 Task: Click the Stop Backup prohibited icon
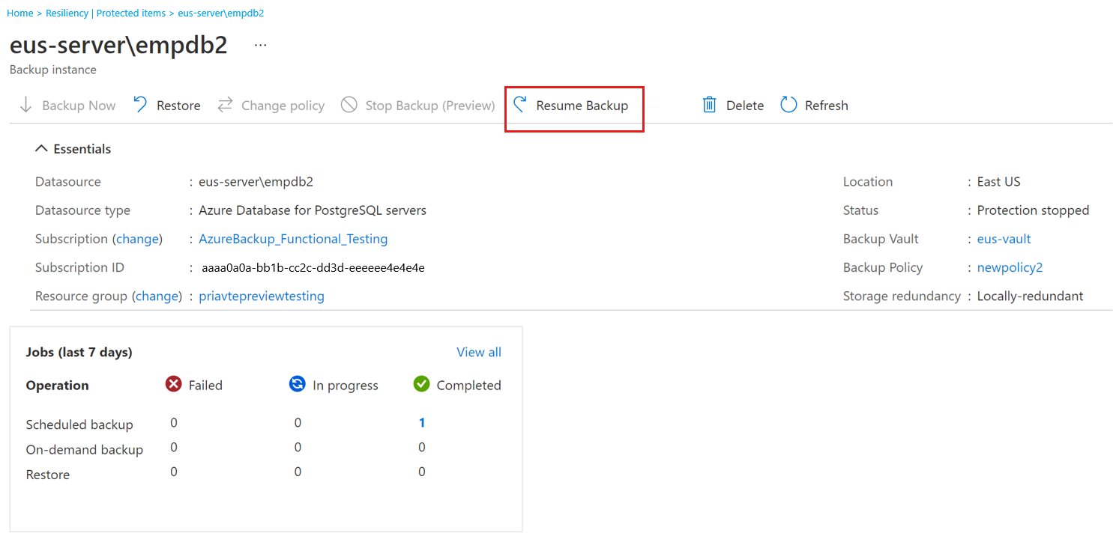(x=349, y=105)
